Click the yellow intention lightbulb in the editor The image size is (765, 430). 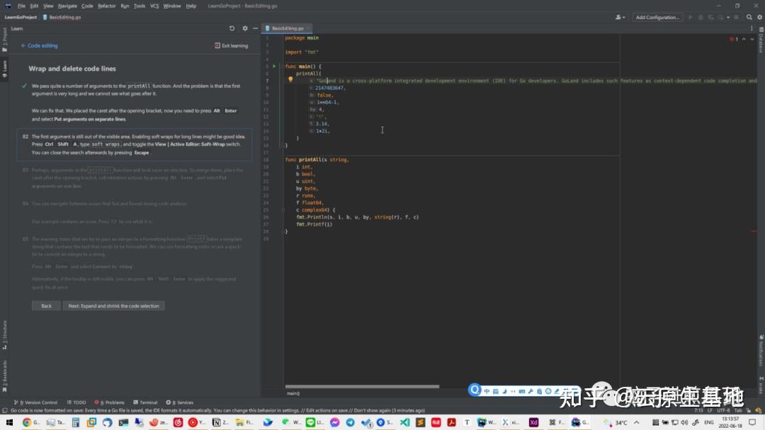pos(290,80)
